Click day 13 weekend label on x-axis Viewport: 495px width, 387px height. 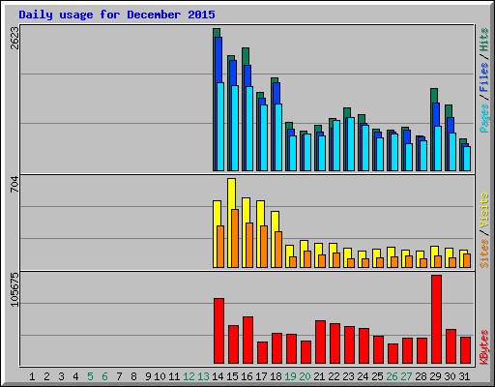pyautogui.click(x=203, y=376)
